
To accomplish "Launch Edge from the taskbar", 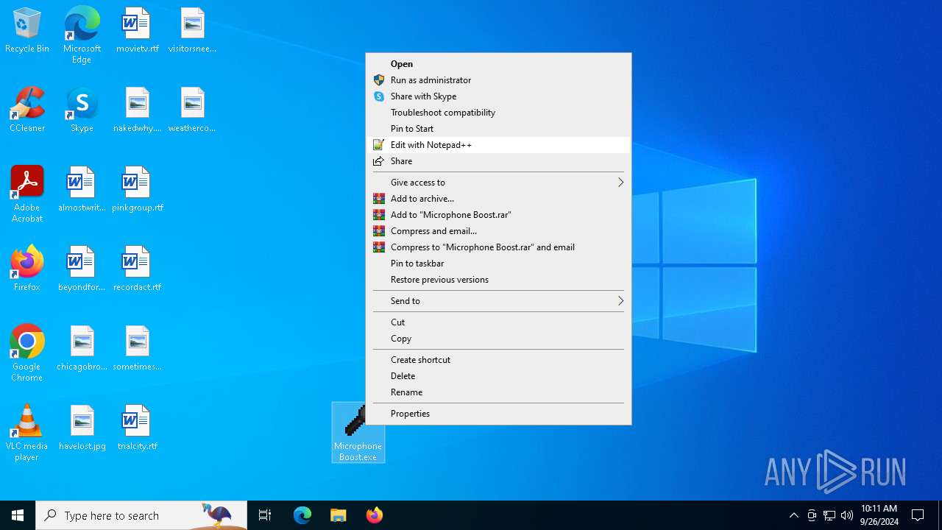I will [302, 515].
